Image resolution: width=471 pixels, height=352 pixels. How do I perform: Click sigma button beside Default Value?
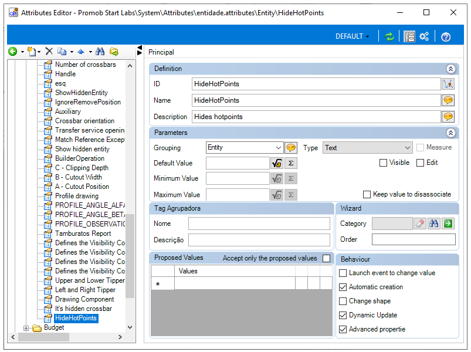click(x=291, y=163)
